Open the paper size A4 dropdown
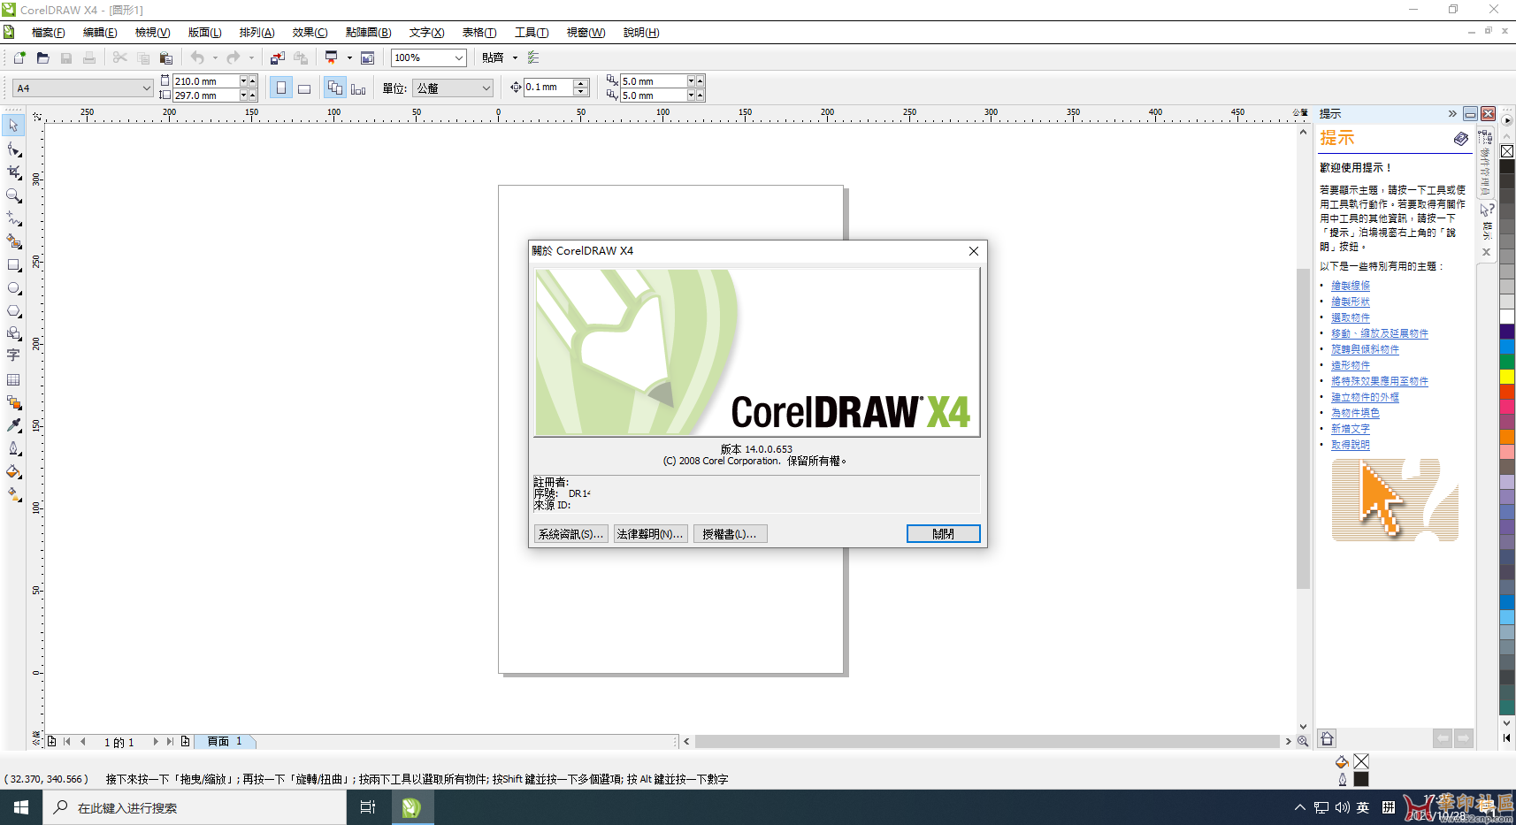Screen dimensions: 1516x825 (x=147, y=88)
